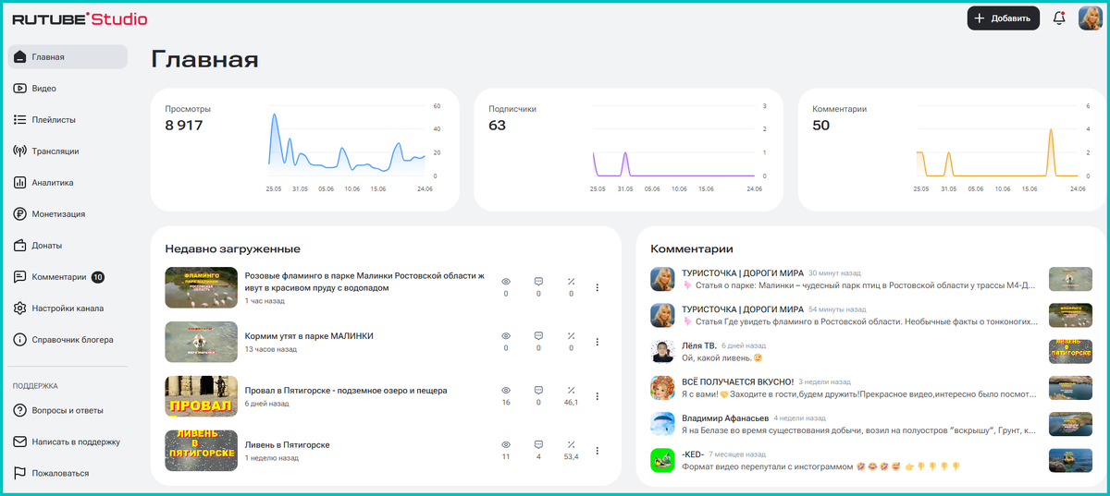The image size is (1110, 496).
Task: Open video thumbnail beside -KED- comment
Action: click(x=1070, y=460)
